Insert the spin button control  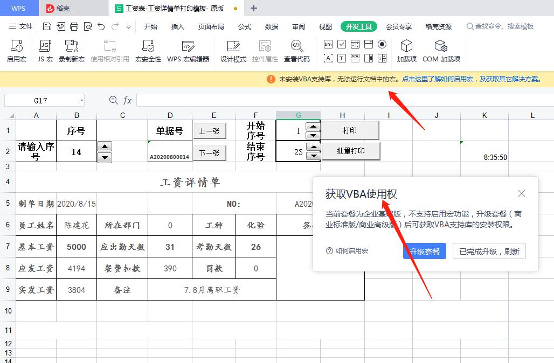point(382,58)
